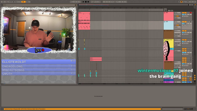Toggle the Returns section show button
Screen dimensions: 197x111
pyautogui.click(x=195, y=77)
